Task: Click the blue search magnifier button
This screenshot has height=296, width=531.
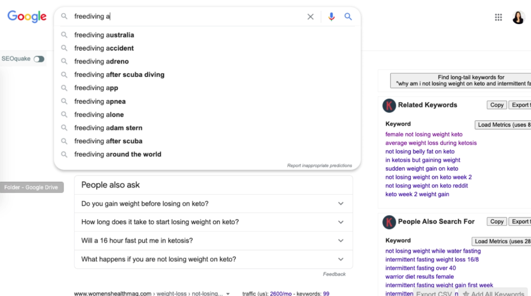Action: [348, 17]
